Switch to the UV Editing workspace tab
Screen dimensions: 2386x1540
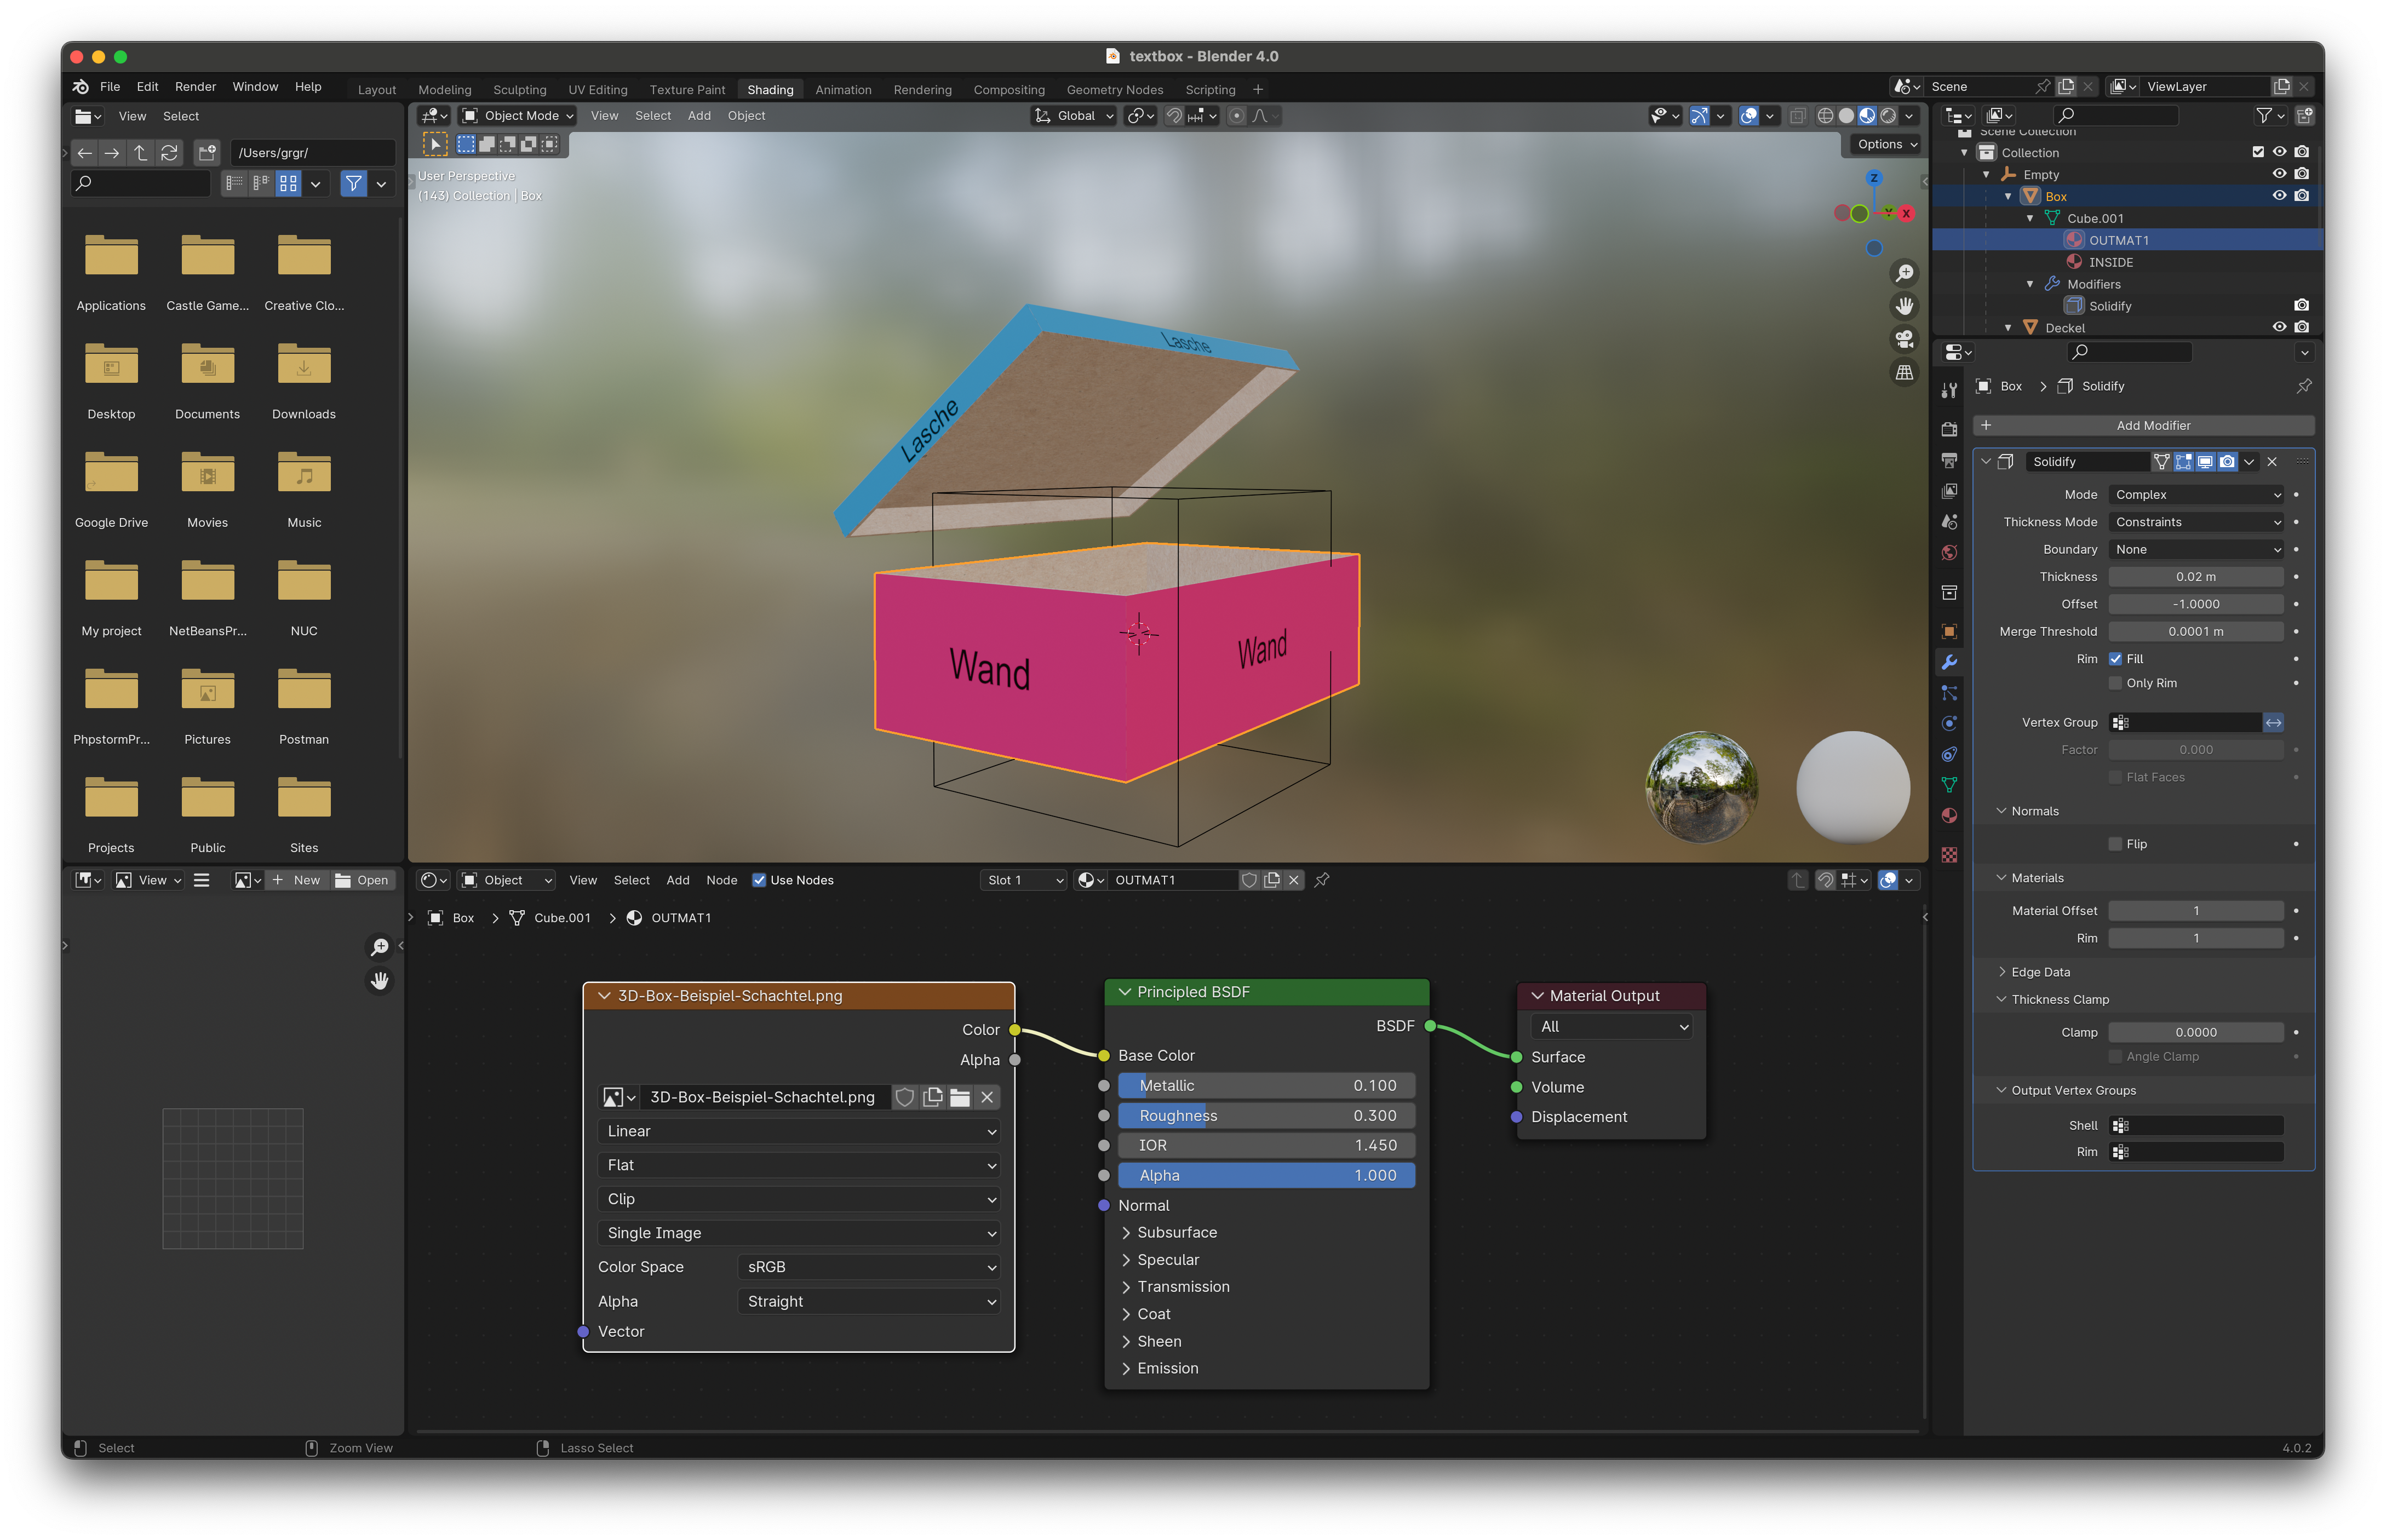[598, 89]
